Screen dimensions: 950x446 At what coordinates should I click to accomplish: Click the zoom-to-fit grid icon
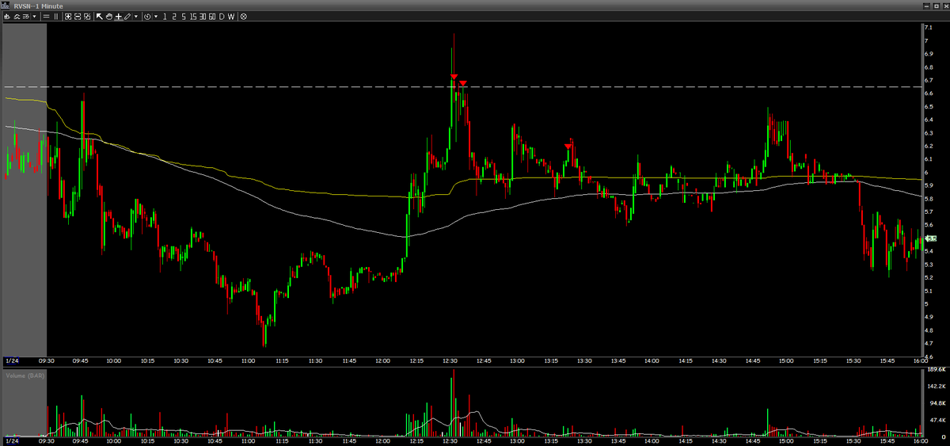click(x=68, y=16)
